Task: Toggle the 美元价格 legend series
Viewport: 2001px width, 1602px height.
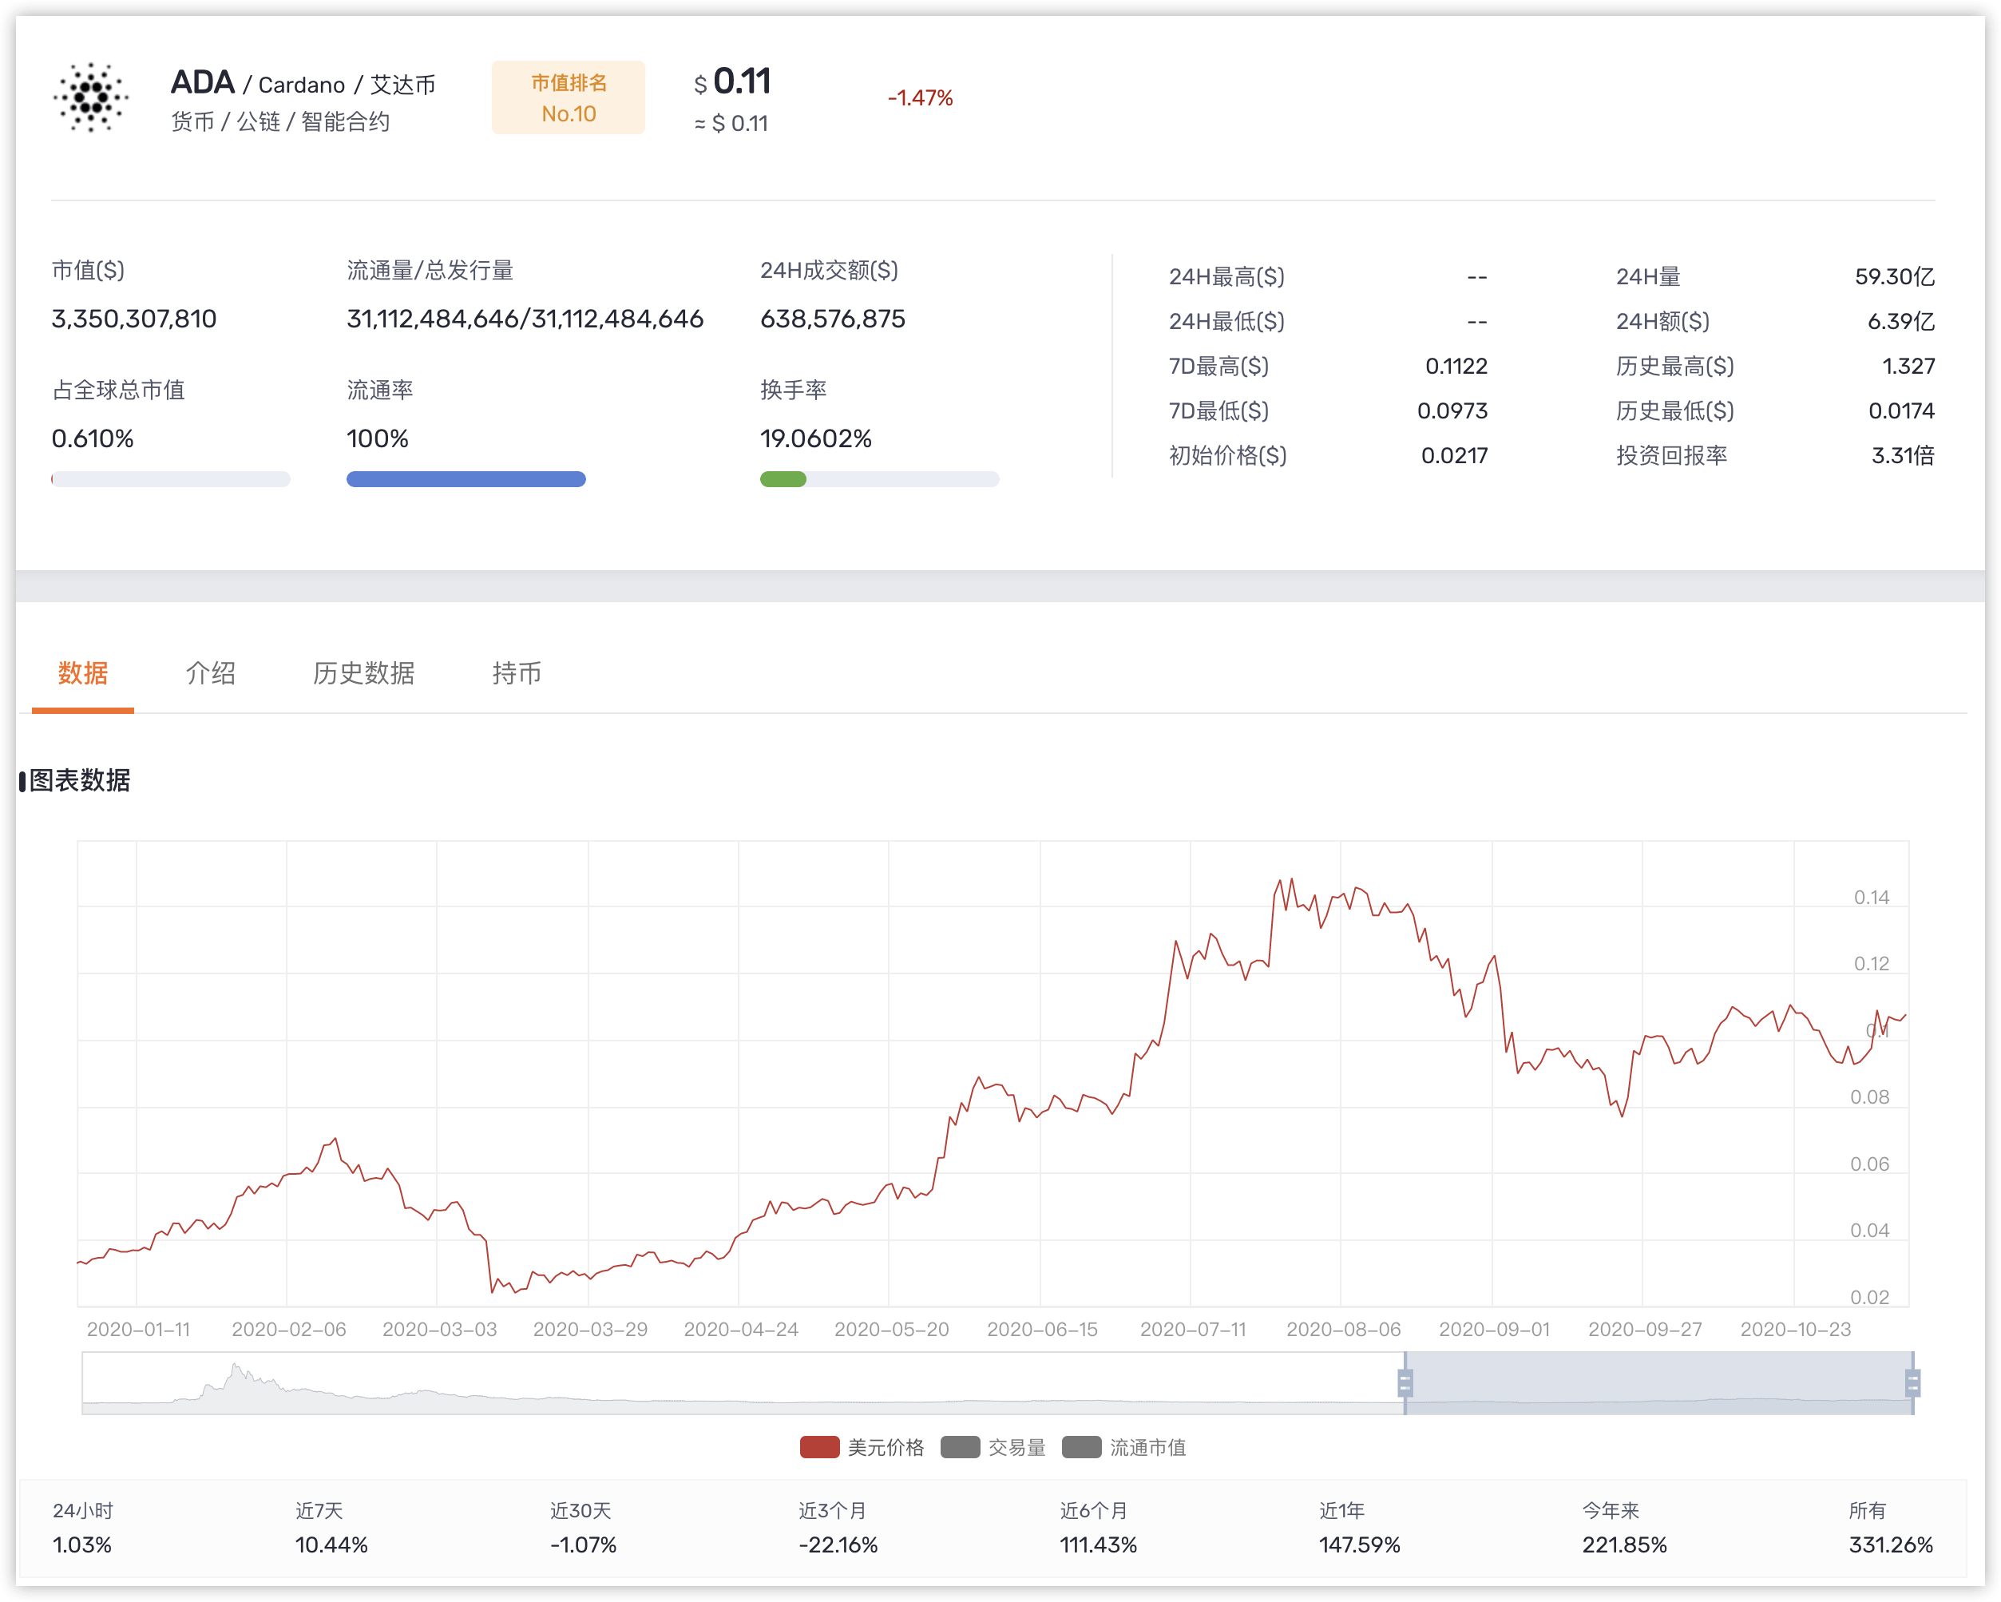Action: [885, 1447]
